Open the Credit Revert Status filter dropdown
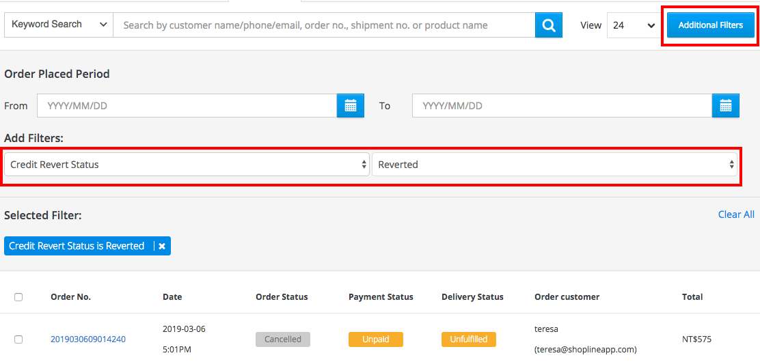760x362 pixels. click(x=187, y=165)
